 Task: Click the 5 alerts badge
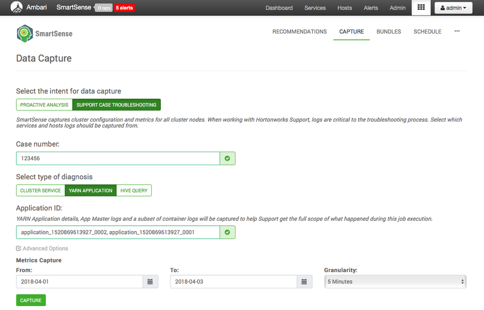click(x=125, y=8)
